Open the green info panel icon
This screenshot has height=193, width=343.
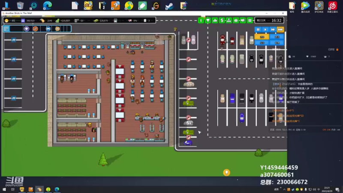(x=201, y=21)
